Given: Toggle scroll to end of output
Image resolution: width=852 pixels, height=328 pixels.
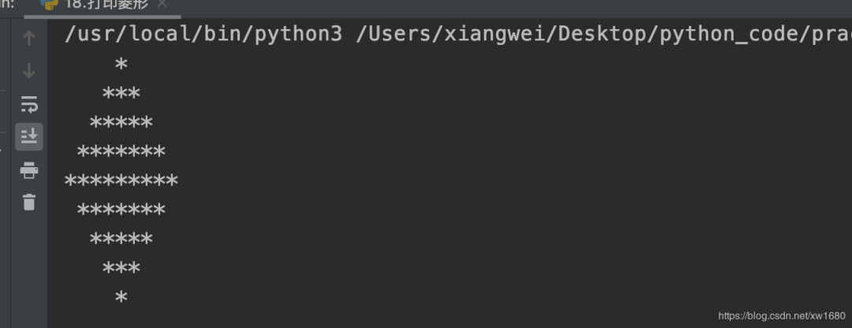Looking at the screenshot, I should [x=29, y=136].
